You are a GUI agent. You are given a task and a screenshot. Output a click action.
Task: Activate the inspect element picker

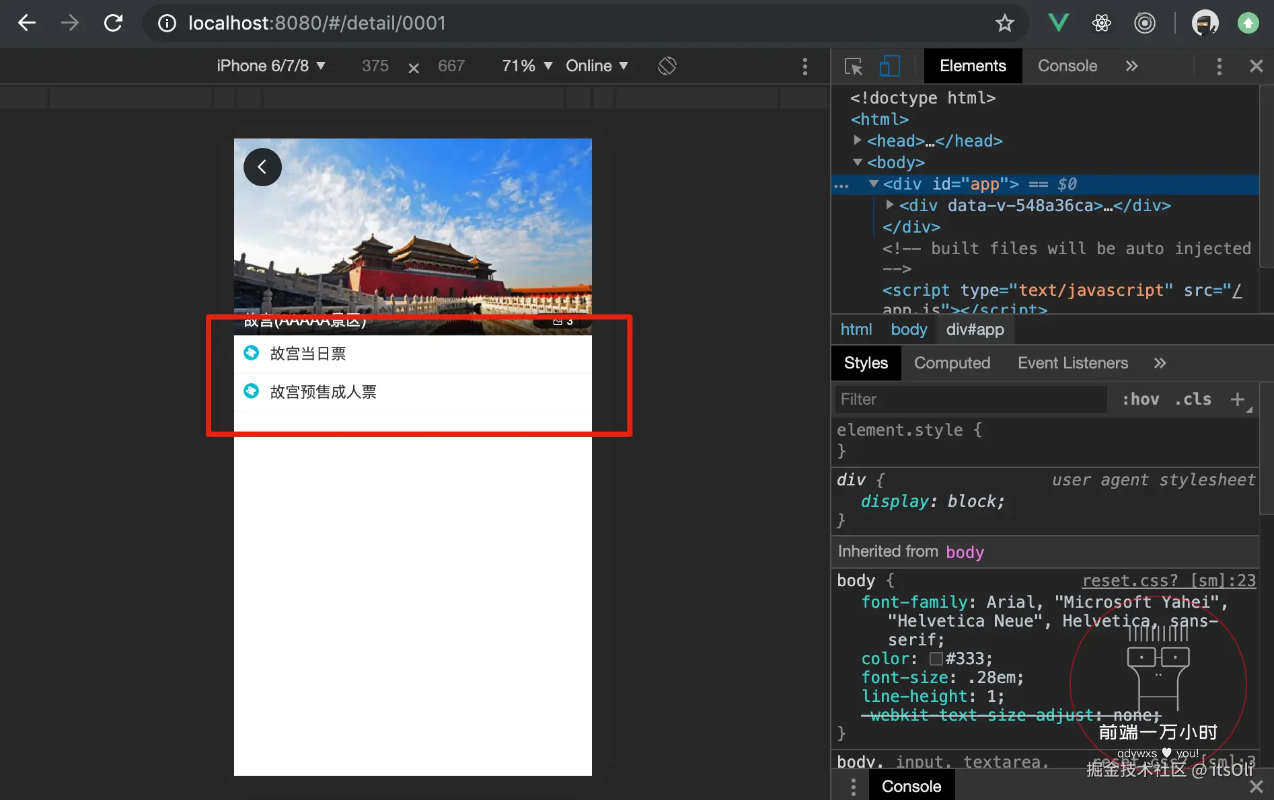[854, 66]
